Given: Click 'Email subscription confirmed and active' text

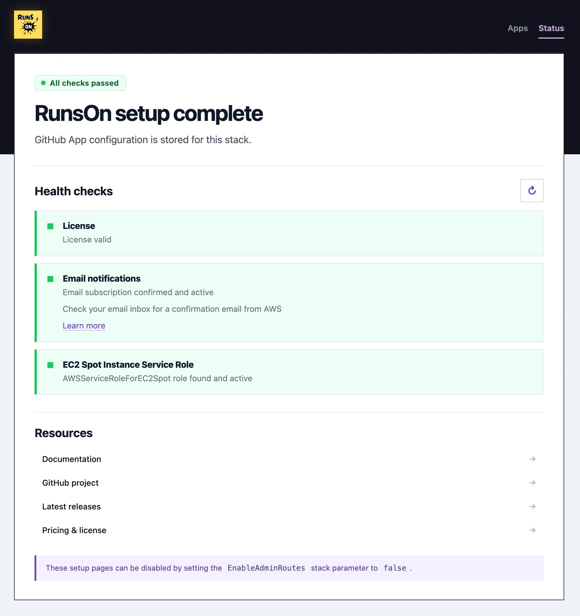Looking at the screenshot, I should pos(138,292).
